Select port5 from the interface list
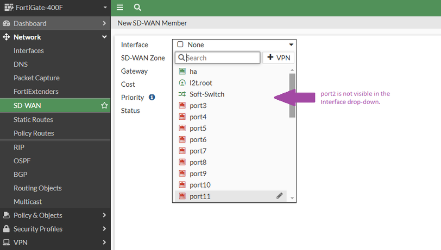 (x=198, y=129)
